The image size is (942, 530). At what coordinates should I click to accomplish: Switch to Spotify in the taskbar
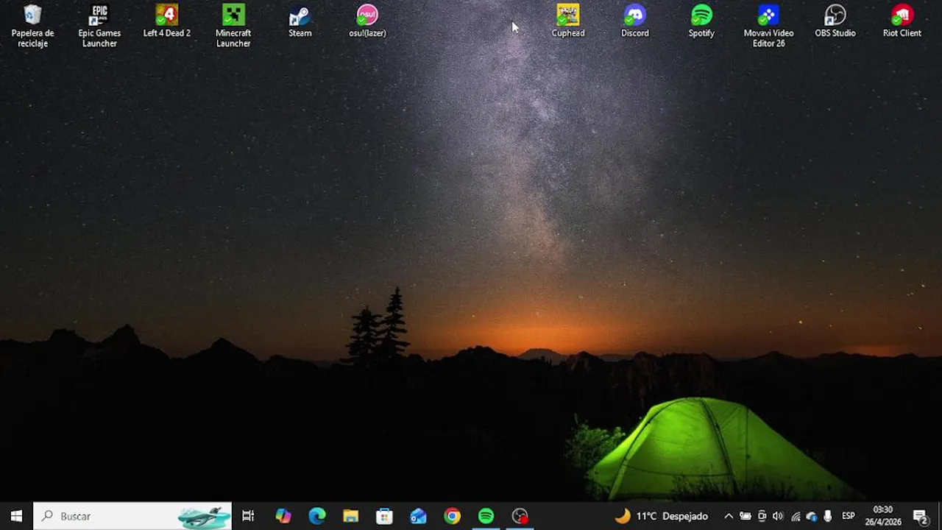pyautogui.click(x=486, y=516)
